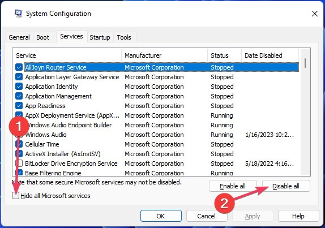
Task: Go to the Startup tab
Action: [100, 37]
